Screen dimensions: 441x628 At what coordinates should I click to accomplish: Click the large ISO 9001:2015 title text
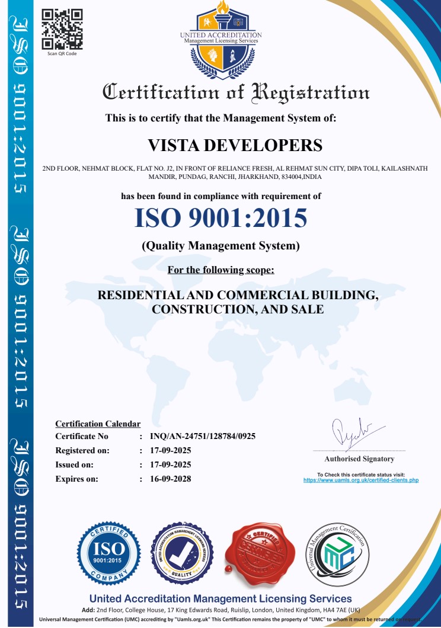click(x=220, y=218)
